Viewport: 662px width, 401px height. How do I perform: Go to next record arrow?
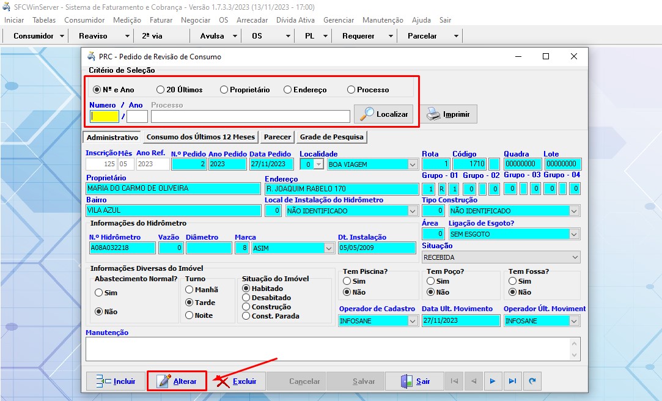[493, 381]
